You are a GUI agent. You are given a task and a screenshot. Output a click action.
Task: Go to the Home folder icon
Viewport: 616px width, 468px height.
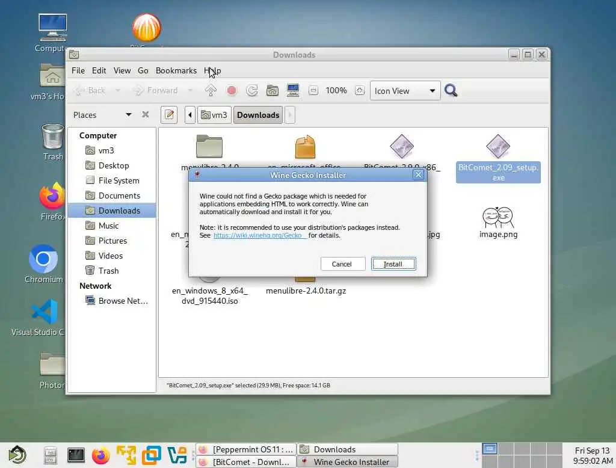pyautogui.click(x=273, y=91)
